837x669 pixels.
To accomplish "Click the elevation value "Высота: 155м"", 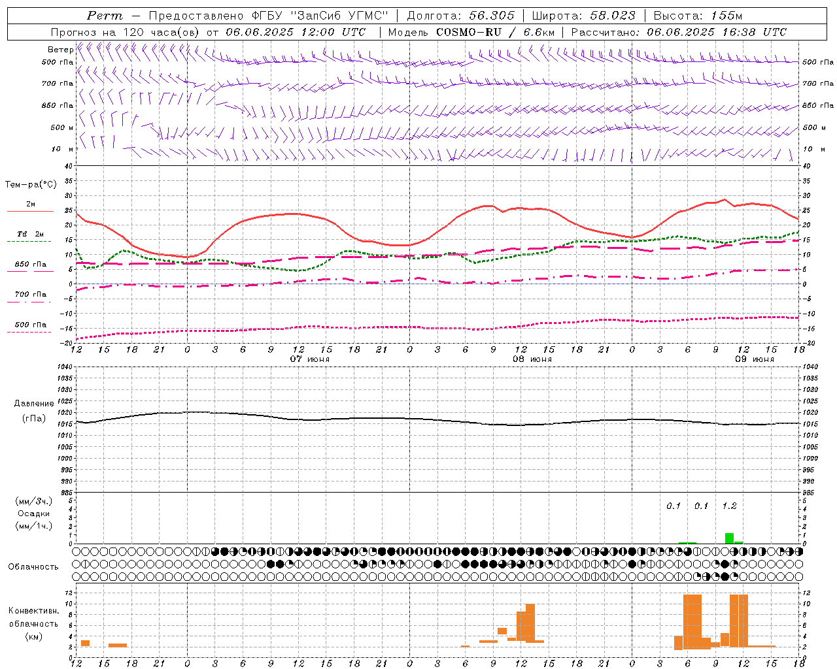I will click(698, 16).
